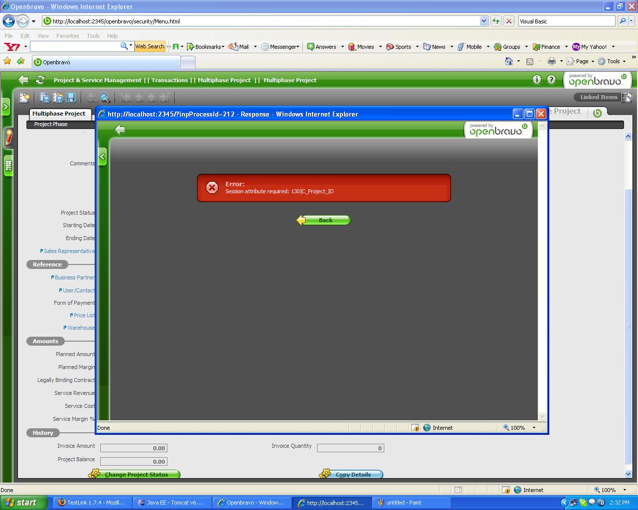The image size is (638, 510).
Task: Click the Back button under the error message
Action: pyautogui.click(x=323, y=220)
